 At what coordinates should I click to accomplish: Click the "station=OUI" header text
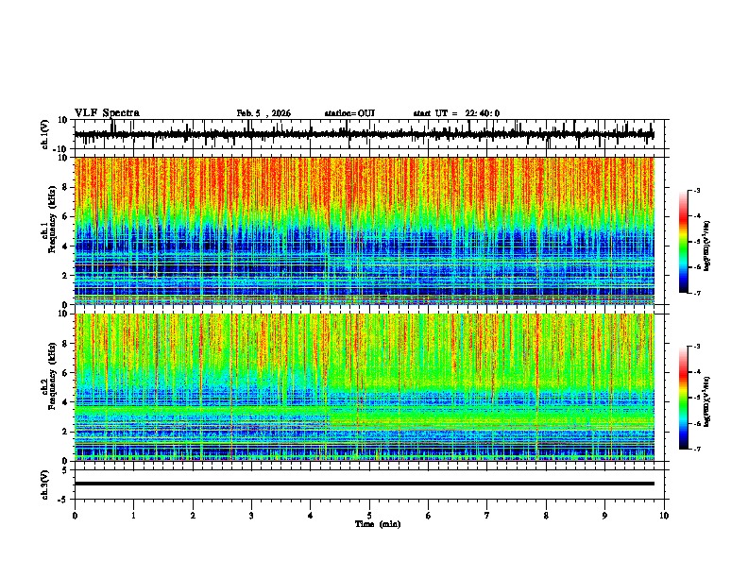click(349, 113)
